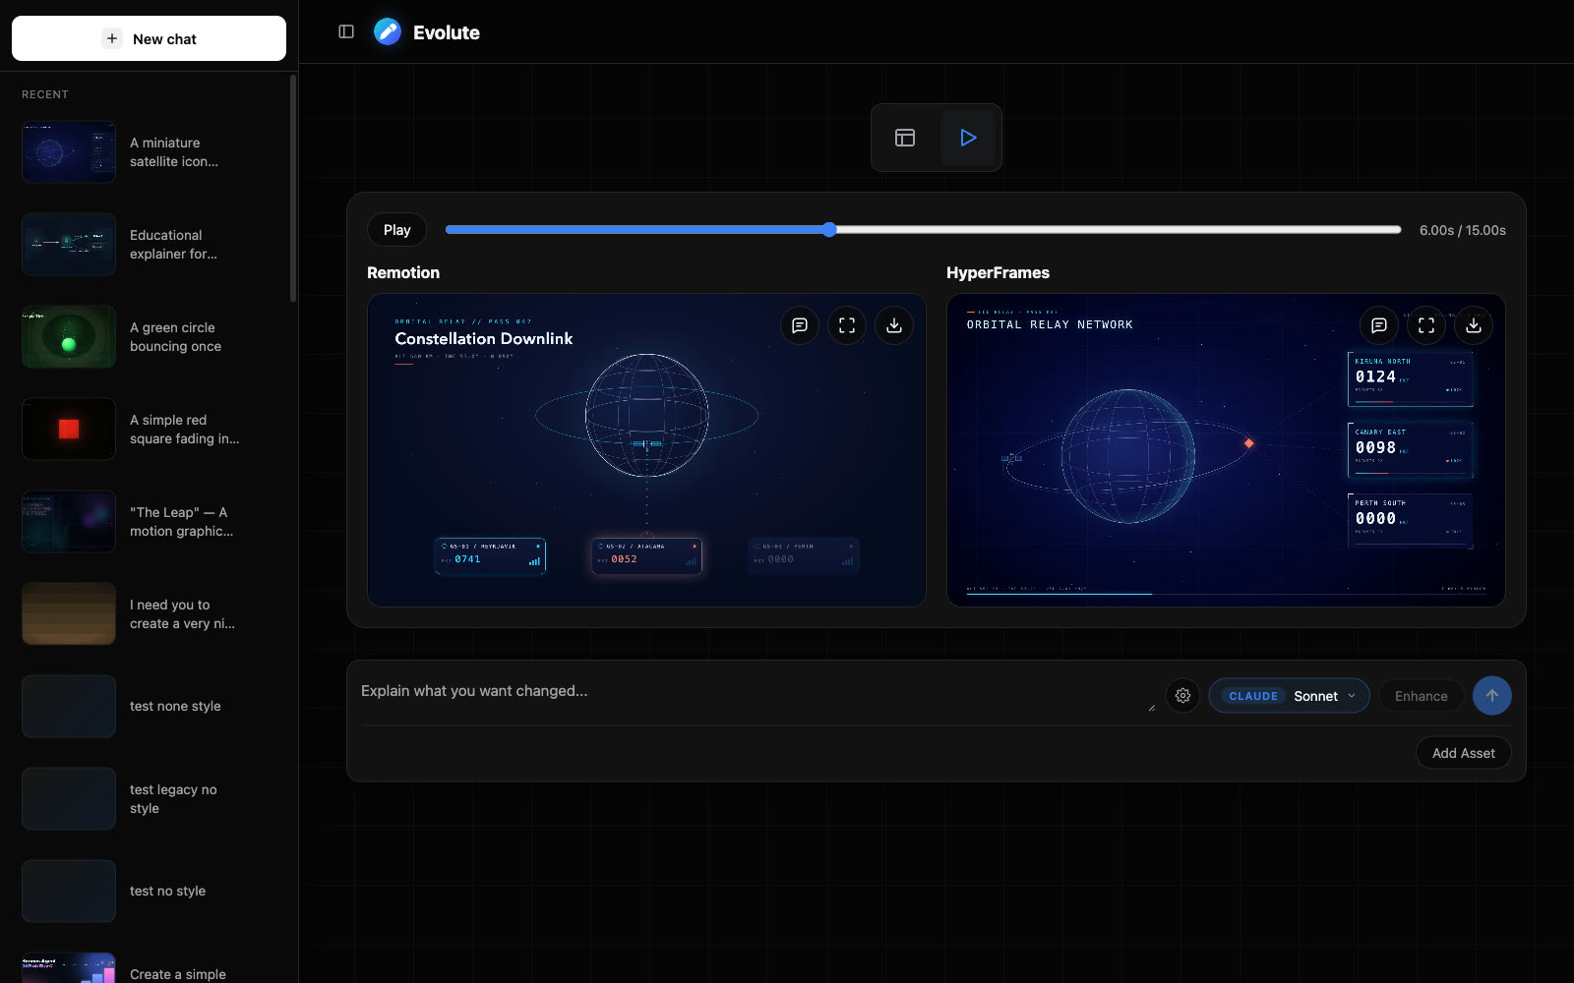Fullscreen the HyperFrames preview
1574x983 pixels.
point(1426,325)
